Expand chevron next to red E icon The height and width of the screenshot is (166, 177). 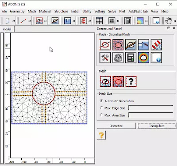(x=90, y=21)
